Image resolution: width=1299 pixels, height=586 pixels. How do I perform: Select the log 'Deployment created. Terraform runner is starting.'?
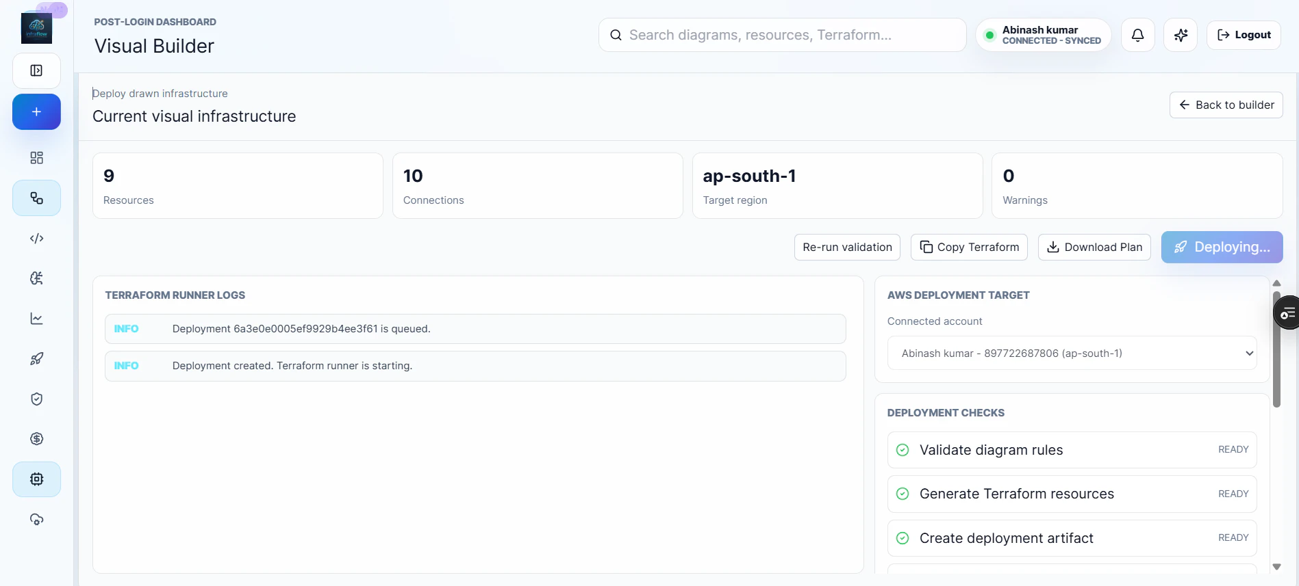475,366
